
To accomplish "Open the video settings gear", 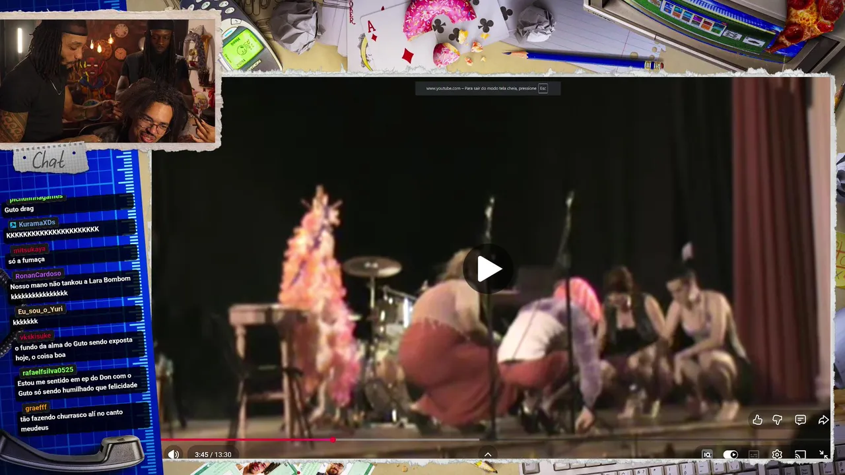I will (778, 455).
